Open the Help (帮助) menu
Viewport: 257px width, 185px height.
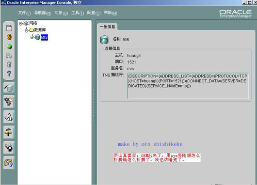[111, 13]
